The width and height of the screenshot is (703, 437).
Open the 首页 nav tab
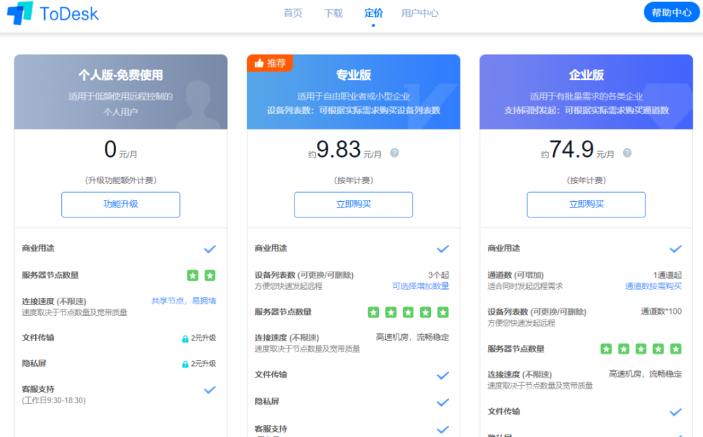click(x=292, y=13)
